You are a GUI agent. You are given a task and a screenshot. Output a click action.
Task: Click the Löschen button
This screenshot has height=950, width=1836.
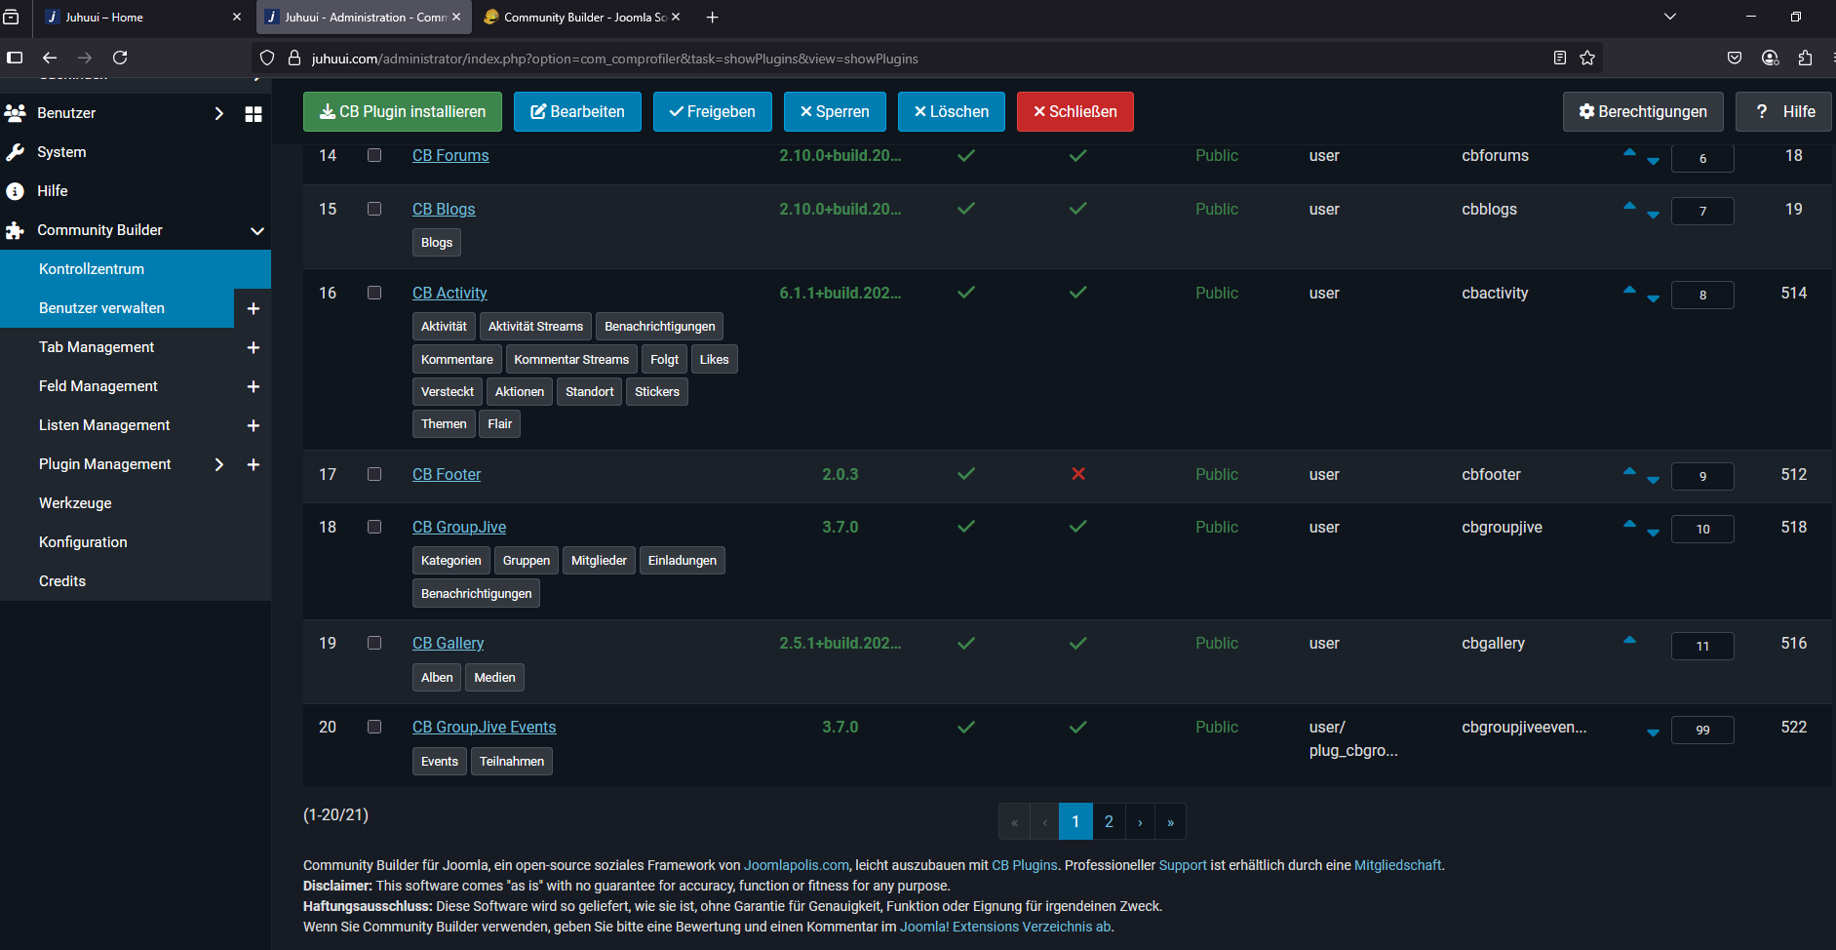tap(952, 111)
